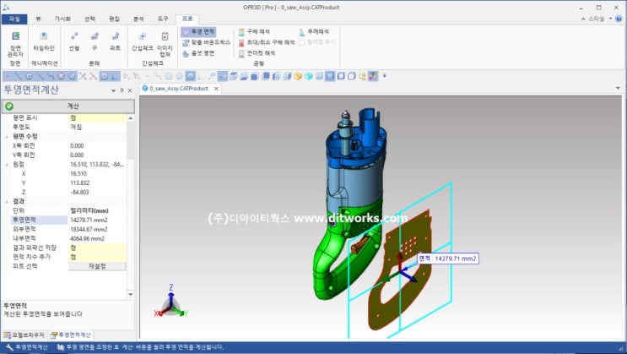
Task: Toggle the 평면 표시 value field
Action: click(x=97, y=117)
